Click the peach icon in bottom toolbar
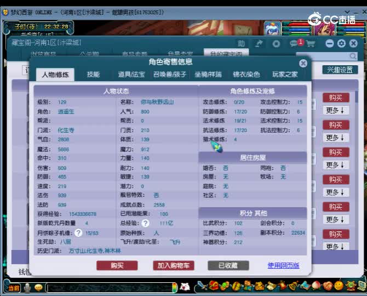Image resolution: width=367 pixels, height=296 pixels. (316, 286)
